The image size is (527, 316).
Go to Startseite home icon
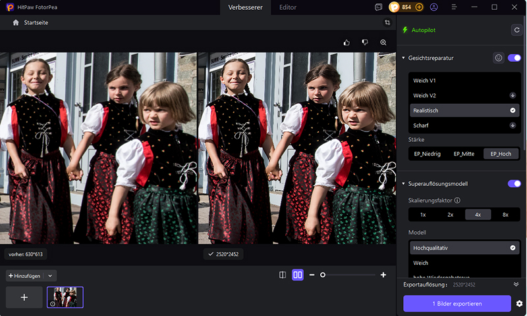pyautogui.click(x=15, y=22)
